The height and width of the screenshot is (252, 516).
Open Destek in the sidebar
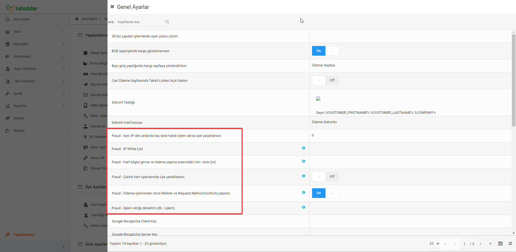[35, 118]
